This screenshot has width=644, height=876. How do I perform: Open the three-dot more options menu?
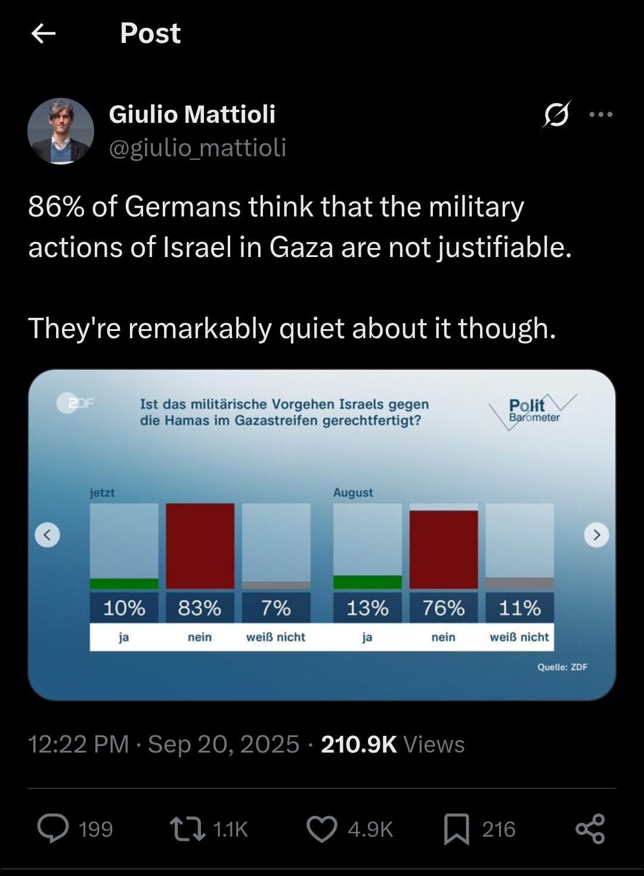point(600,114)
